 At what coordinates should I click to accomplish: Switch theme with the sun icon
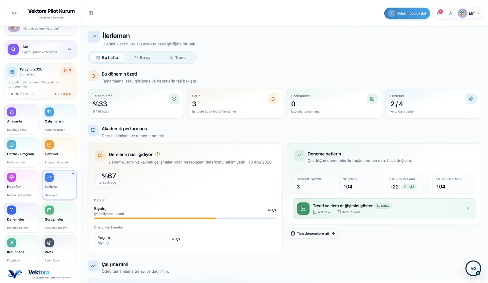tap(450, 13)
